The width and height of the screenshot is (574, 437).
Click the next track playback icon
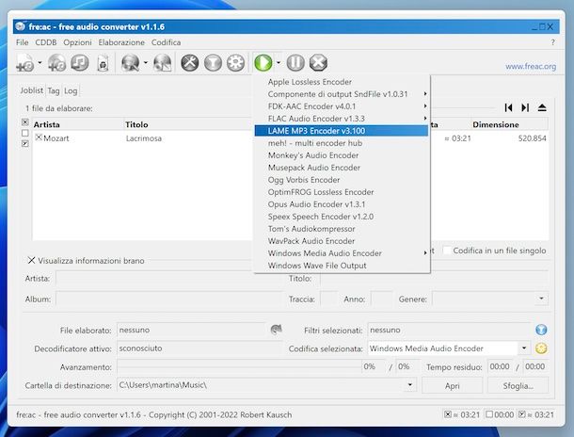tap(525, 107)
